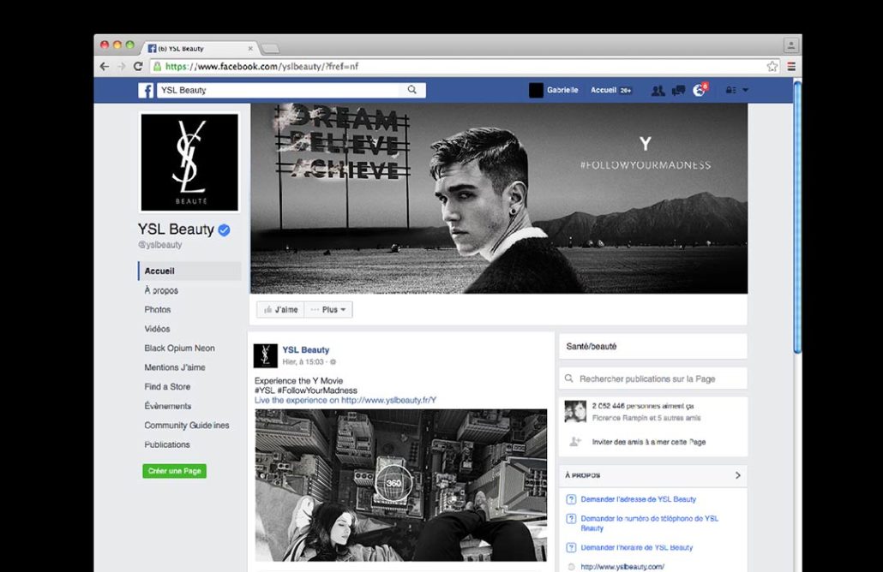The width and height of the screenshot is (883, 572).
Task: Click the question icon beside Demander l'adresse
Action: point(571,499)
